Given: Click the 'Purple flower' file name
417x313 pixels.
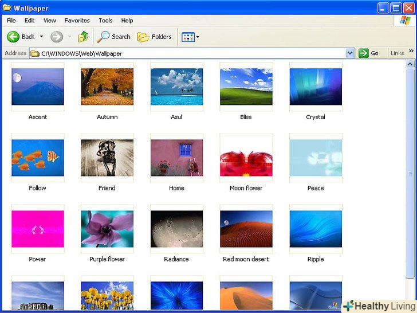Looking at the screenshot, I should (x=107, y=259).
